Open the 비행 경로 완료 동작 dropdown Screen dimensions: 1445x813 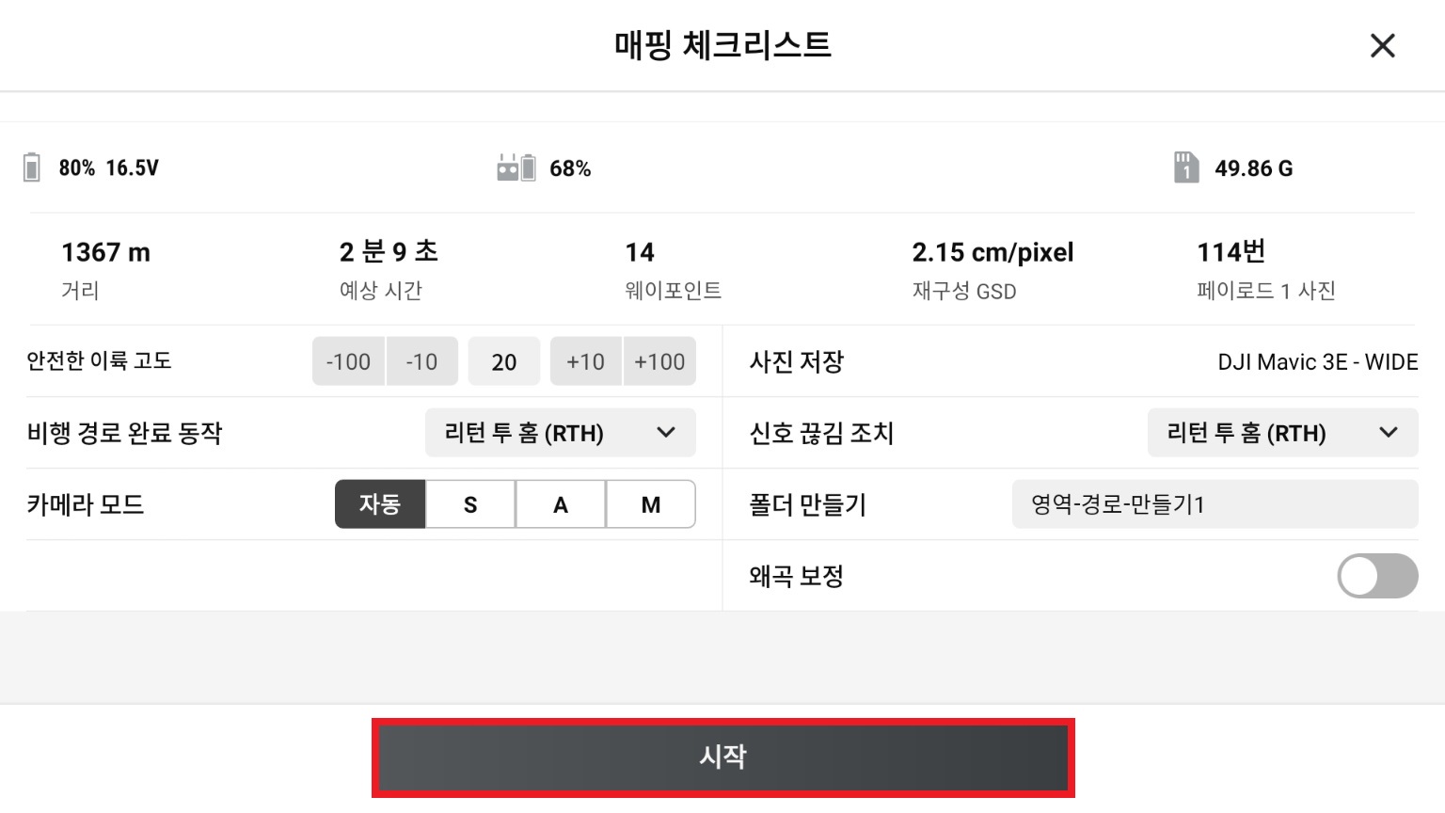coord(560,433)
